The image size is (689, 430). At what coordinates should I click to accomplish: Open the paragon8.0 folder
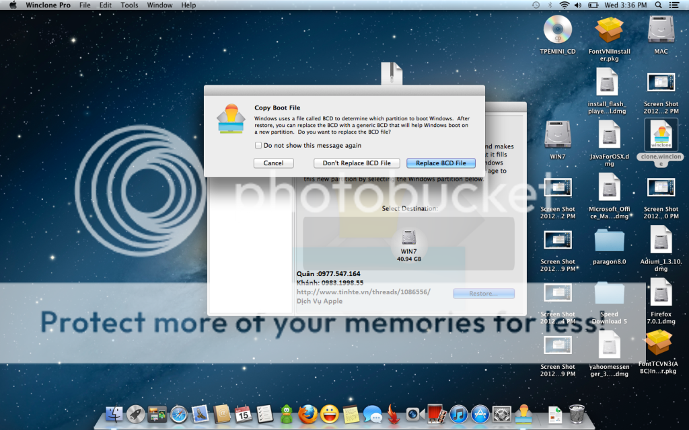[x=609, y=241]
